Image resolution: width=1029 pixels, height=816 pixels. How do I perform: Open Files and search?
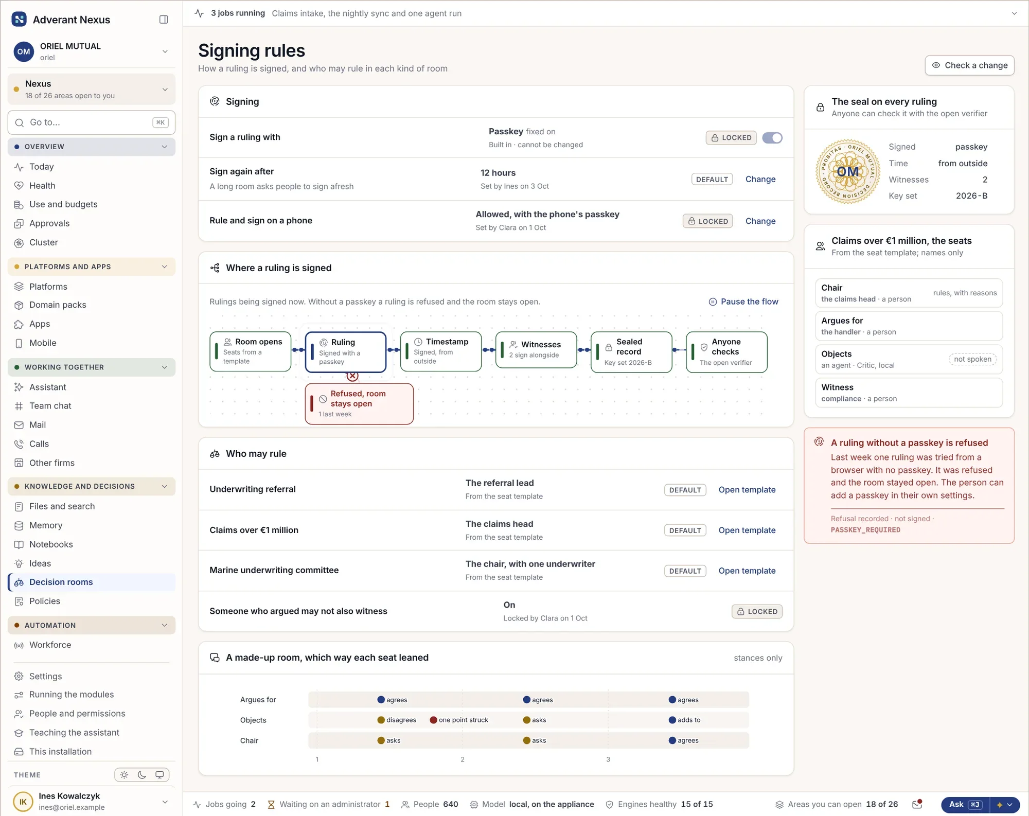click(x=92, y=506)
